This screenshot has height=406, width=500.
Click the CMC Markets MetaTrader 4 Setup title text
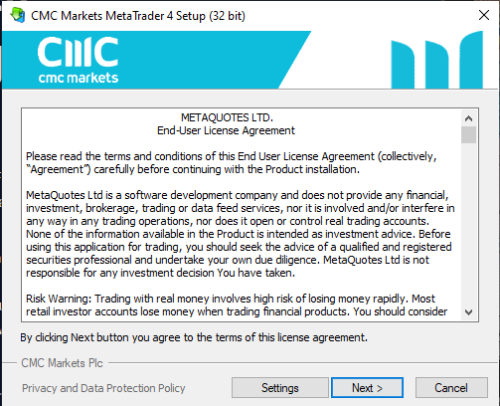pyautogui.click(x=138, y=16)
